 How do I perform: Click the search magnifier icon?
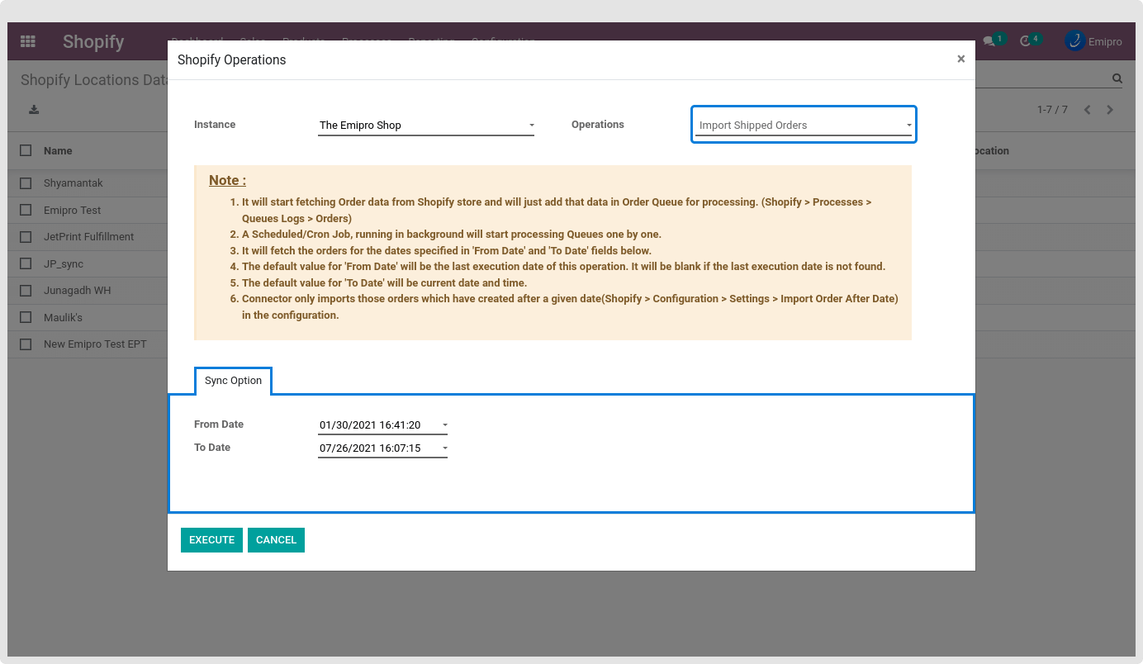[x=1117, y=79]
